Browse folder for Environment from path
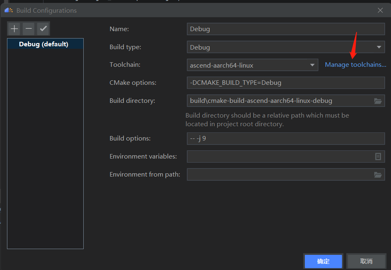Image resolution: width=391 pixels, height=270 pixels. (378, 175)
